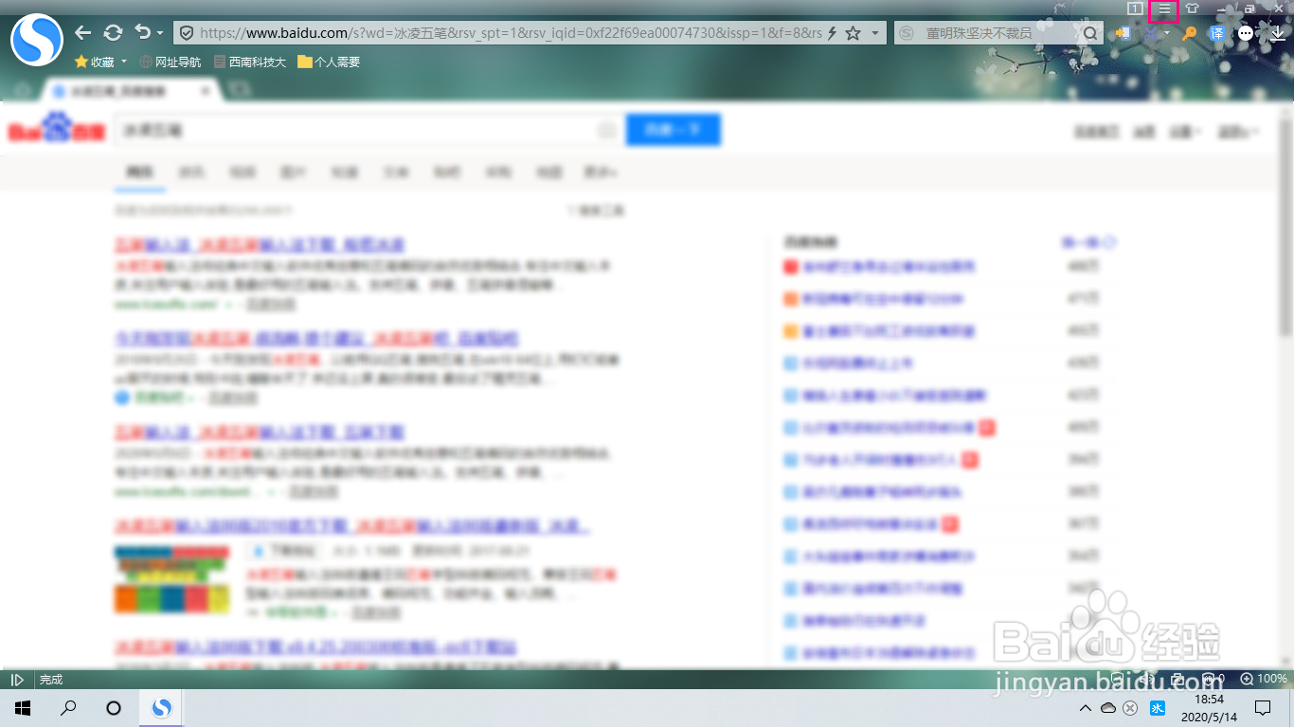Open the downloads arrow icon
This screenshot has width=1294, height=727.
click(1277, 33)
